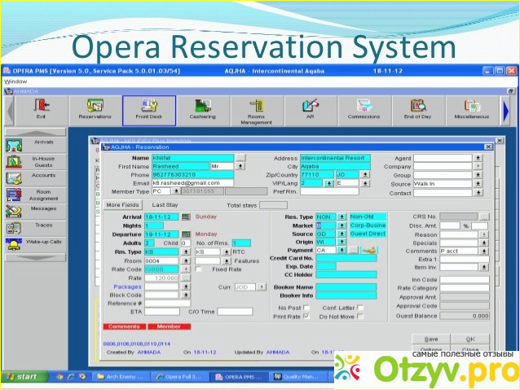
Task: Open the Res. Type dropdown arrow
Action: 342,217
